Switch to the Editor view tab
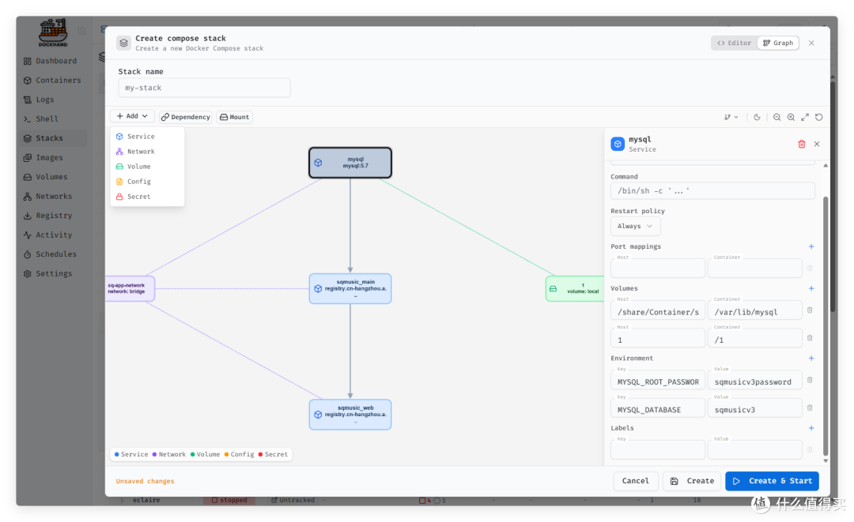This screenshot has width=854, height=522. (734, 43)
